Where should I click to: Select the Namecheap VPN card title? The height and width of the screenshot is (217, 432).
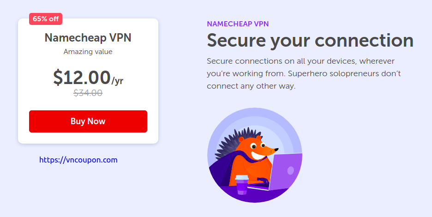click(88, 38)
